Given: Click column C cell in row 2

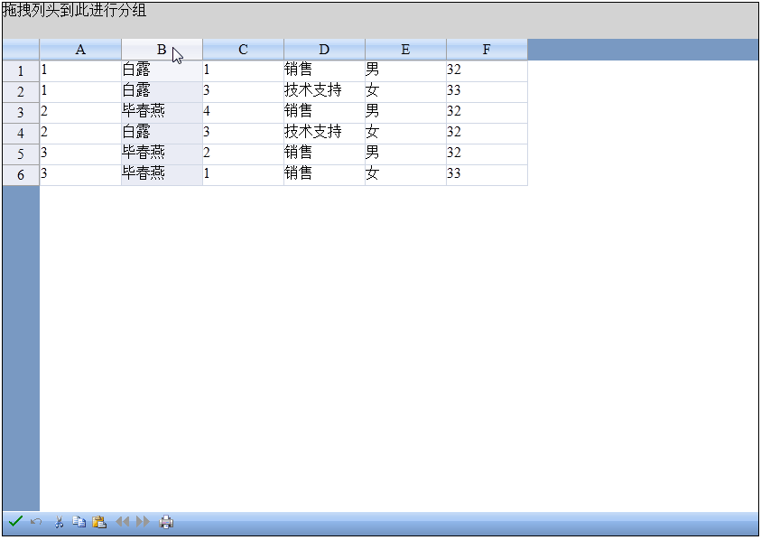Looking at the screenshot, I should pos(243,92).
